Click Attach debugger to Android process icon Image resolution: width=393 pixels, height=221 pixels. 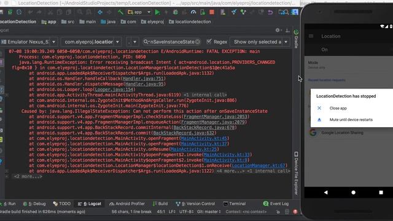click(203, 12)
